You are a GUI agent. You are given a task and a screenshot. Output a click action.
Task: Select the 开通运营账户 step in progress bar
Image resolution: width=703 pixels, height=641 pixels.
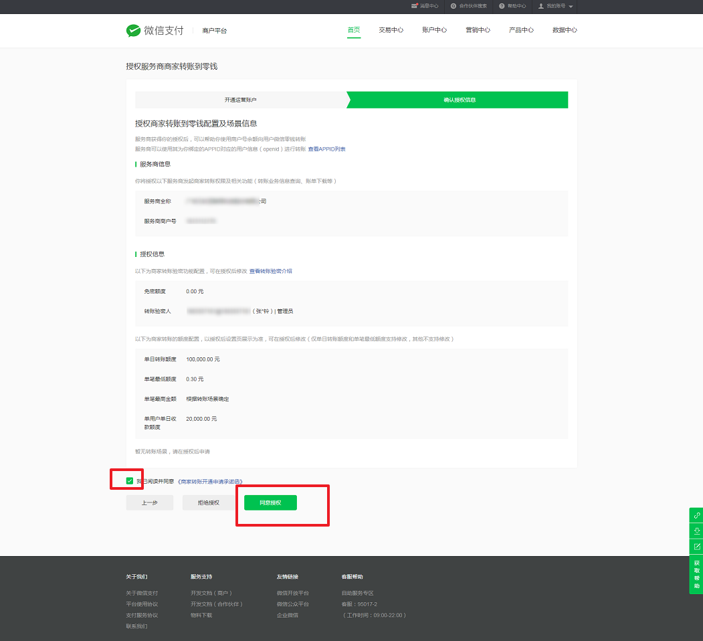coord(240,100)
